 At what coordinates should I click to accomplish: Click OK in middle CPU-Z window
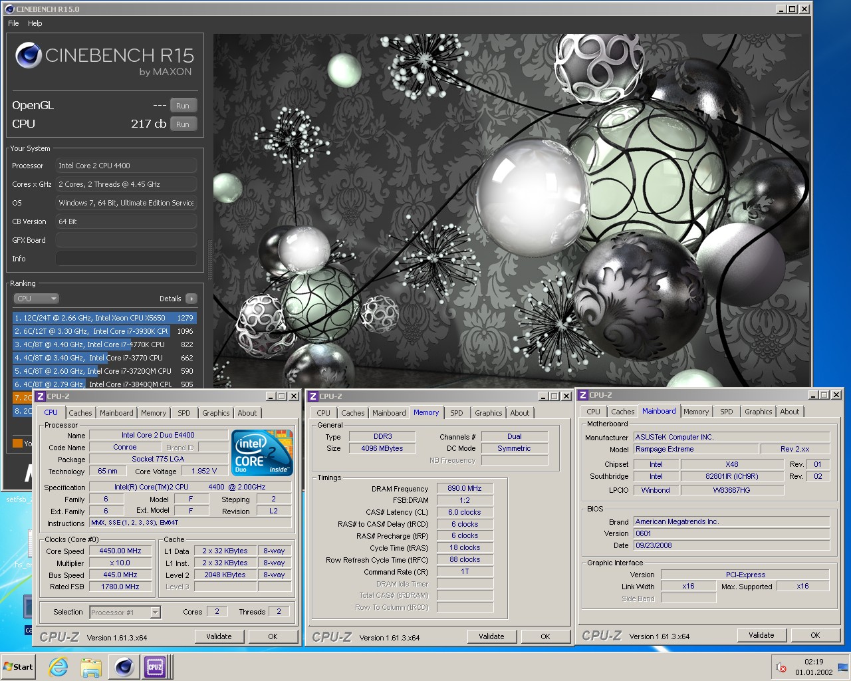545,636
